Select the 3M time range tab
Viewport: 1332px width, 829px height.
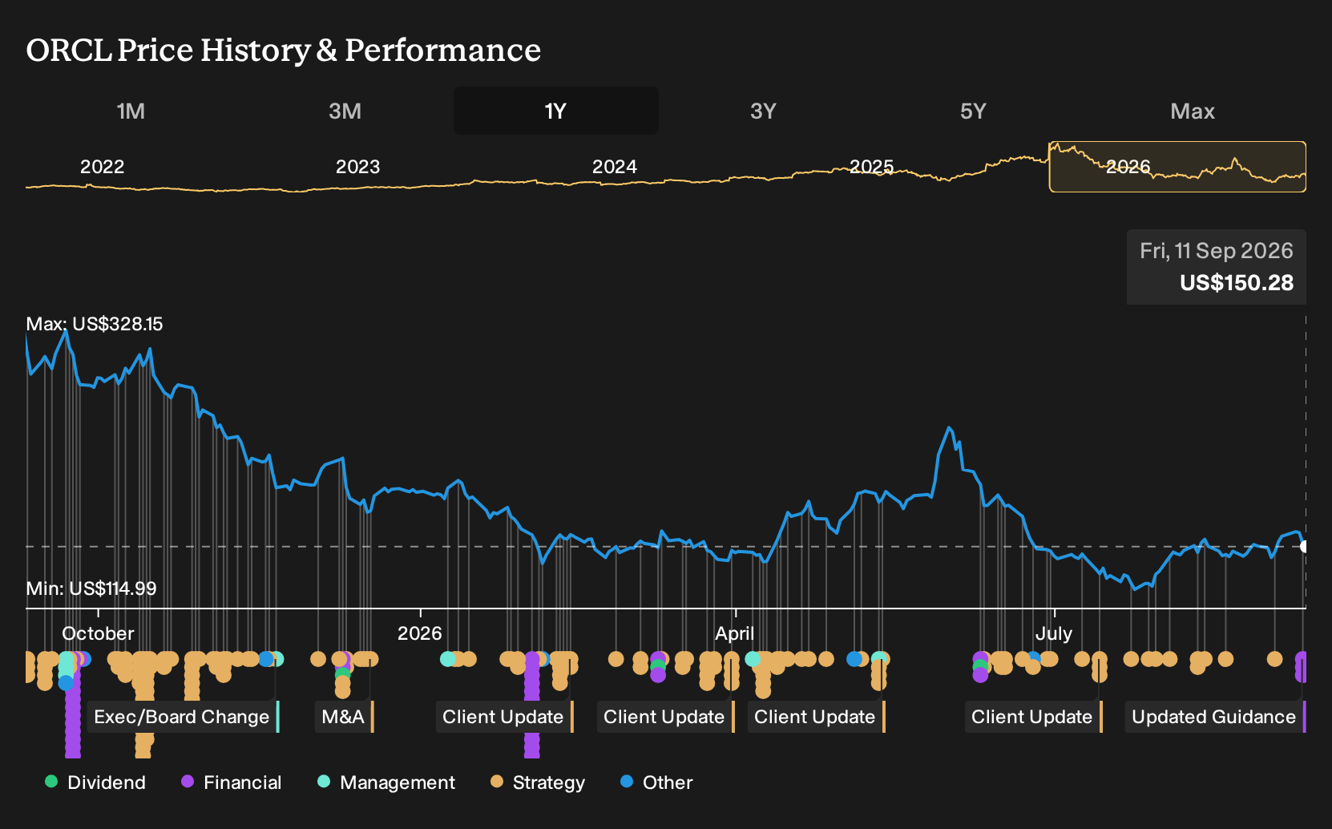pyautogui.click(x=345, y=111)
